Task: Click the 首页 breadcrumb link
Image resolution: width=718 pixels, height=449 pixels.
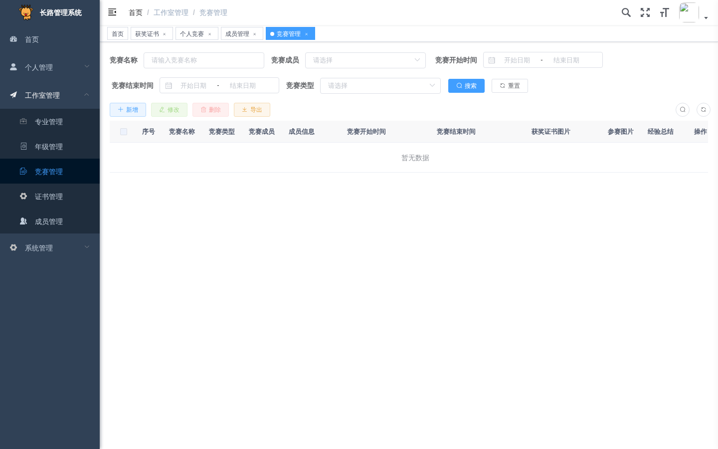Action: 136,12
